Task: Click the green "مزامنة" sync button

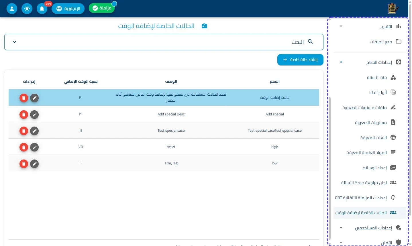Action: tap(102, 8)
